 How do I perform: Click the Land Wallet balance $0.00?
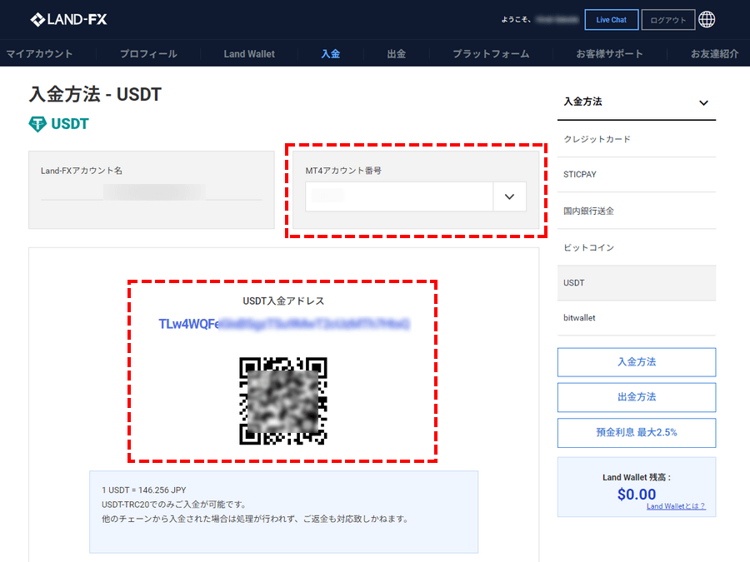click(636, 494)
